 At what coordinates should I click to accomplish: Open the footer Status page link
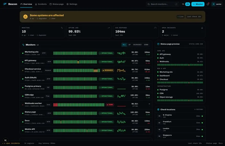211,143
